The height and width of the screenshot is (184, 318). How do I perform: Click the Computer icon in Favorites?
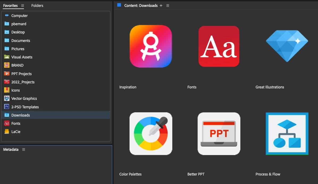7,16
